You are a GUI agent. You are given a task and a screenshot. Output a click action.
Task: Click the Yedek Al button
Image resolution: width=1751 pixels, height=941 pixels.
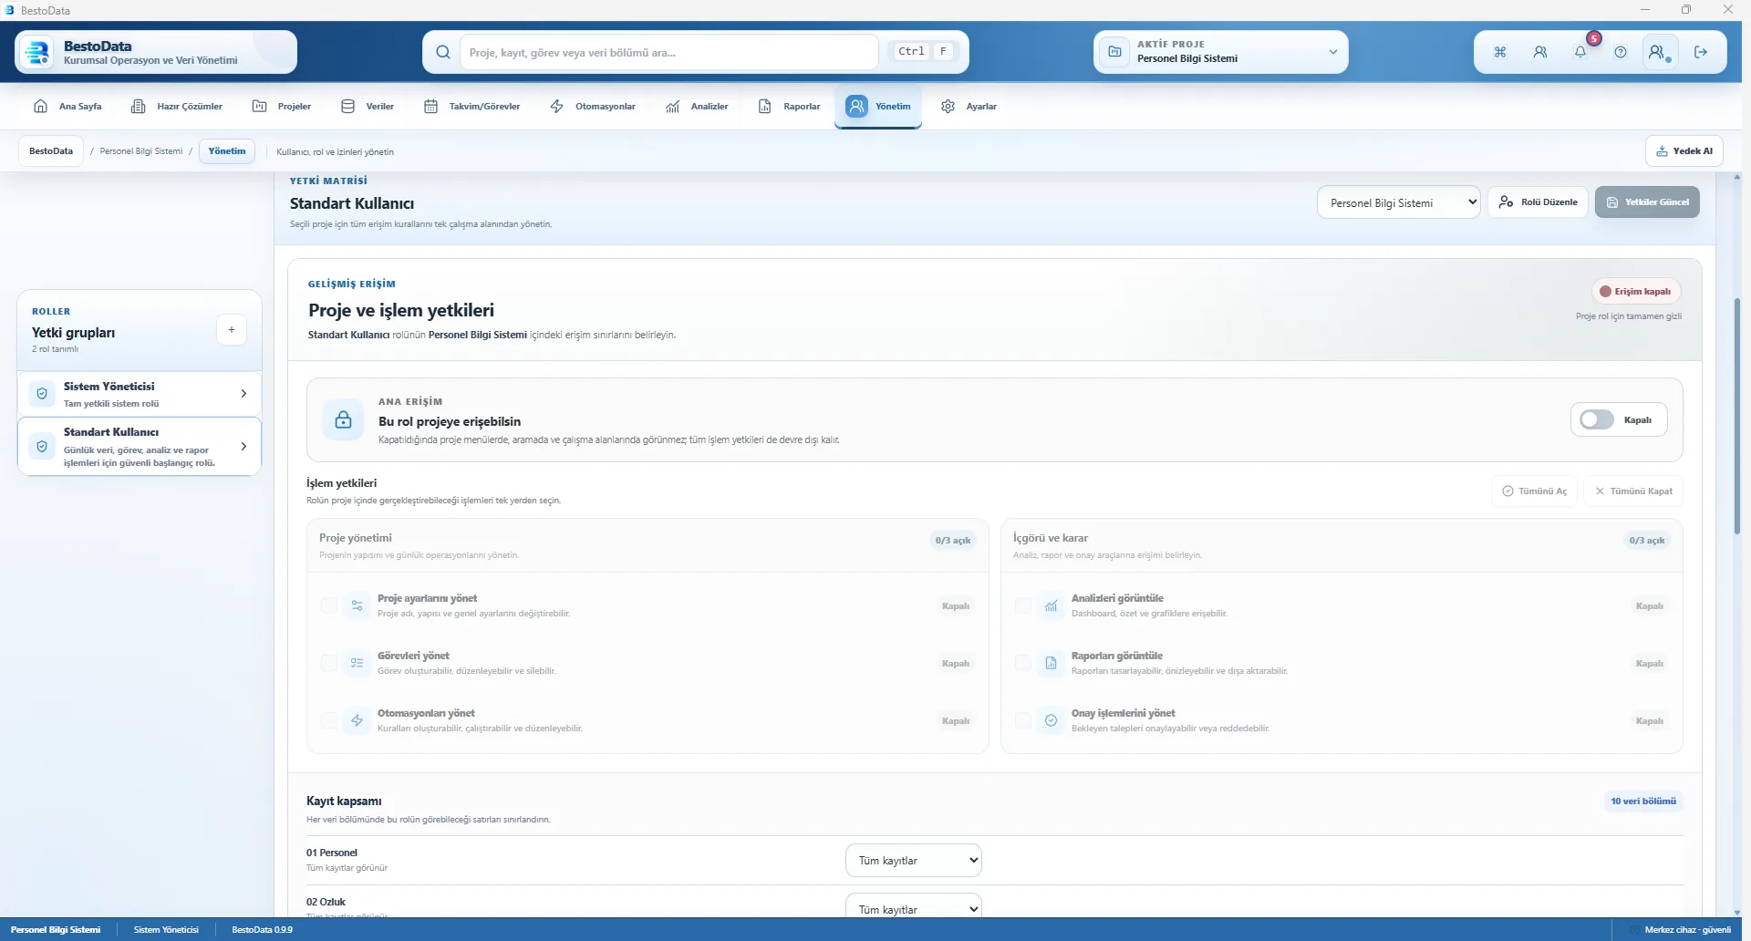coord(1684,151)
